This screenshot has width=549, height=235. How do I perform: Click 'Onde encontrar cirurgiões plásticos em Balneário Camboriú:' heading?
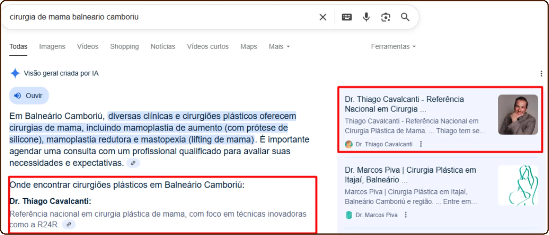click(x=127, y=185)
